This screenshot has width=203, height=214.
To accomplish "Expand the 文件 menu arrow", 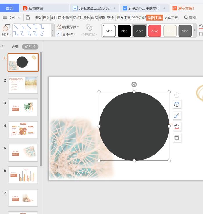I will click(19, 17).
